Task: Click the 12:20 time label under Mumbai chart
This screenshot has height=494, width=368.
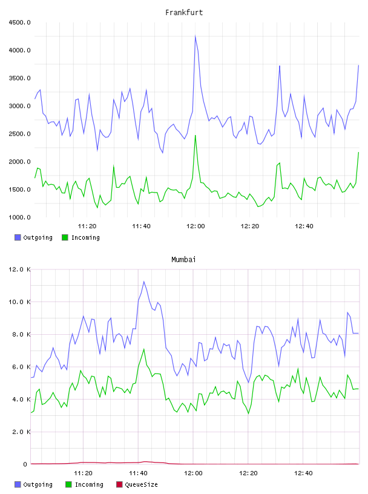Action: (248, 473)
